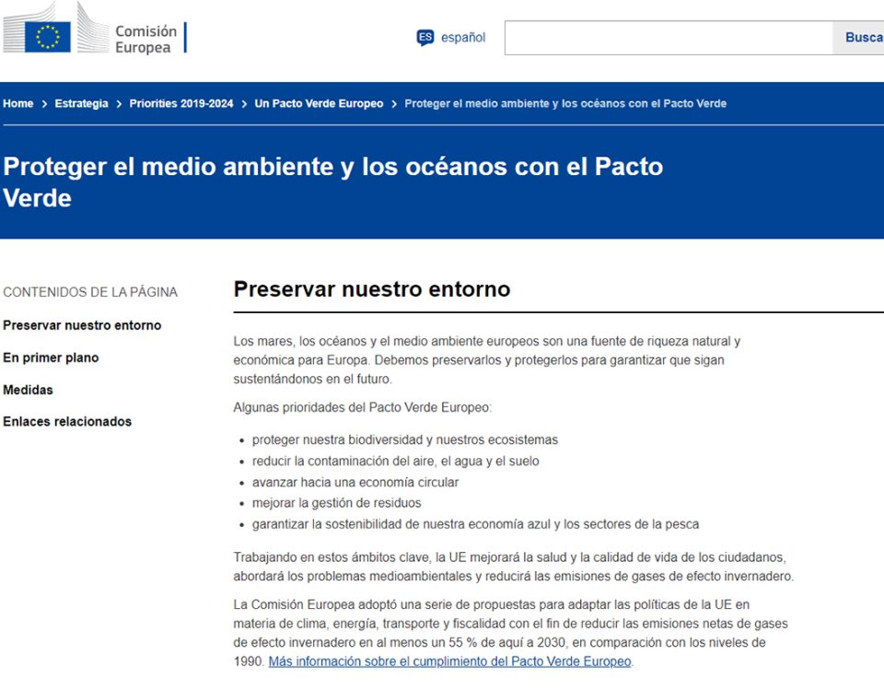Click the Comisión Europea logo text
The image size is (884, 691).
(x=145, y=39)
